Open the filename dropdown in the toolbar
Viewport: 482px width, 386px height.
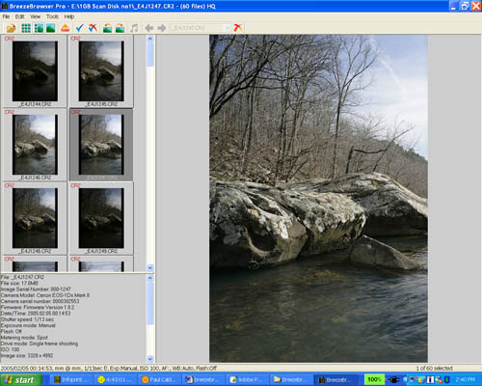pyautogui.click(x=228, y=28)
